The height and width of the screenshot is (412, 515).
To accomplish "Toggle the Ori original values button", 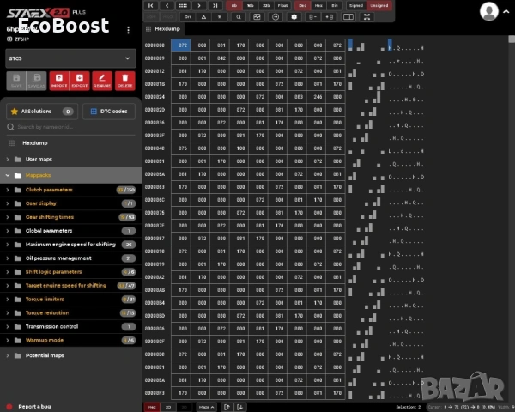I will tap(187, 17).
